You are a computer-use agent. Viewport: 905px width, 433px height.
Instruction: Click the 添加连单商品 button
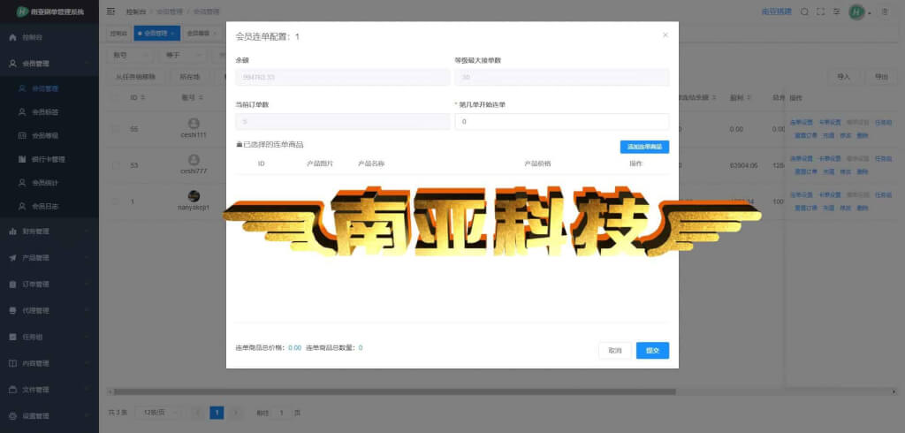(644, 147)
